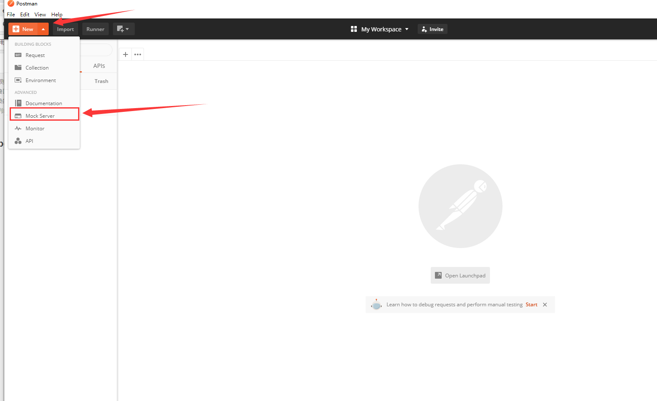The width and height of the screenshot is (657, 401).
Task: Dismiss the learn debugging banner
Action: [545, 305]
